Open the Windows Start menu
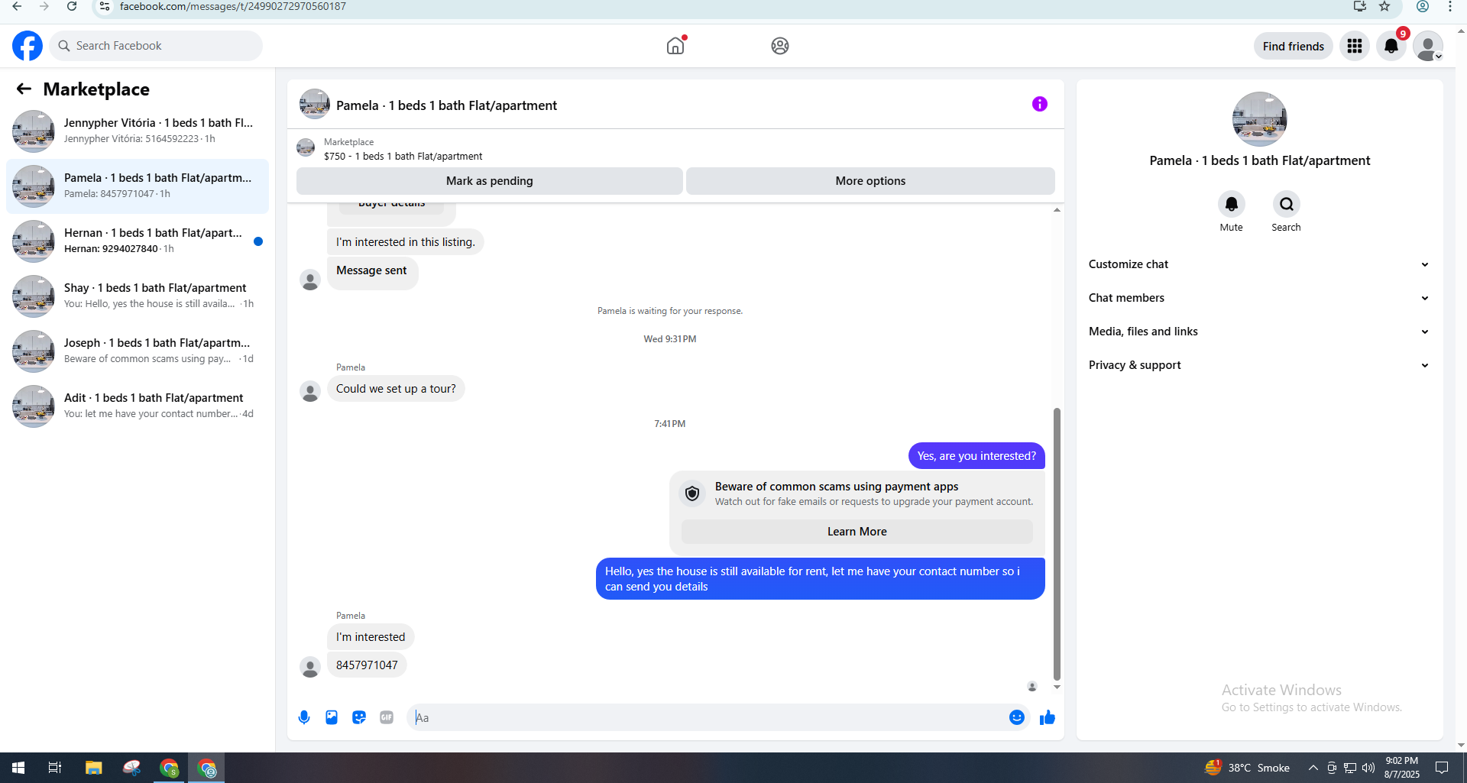Screen dimensions: 1467x783 point(18,768)
